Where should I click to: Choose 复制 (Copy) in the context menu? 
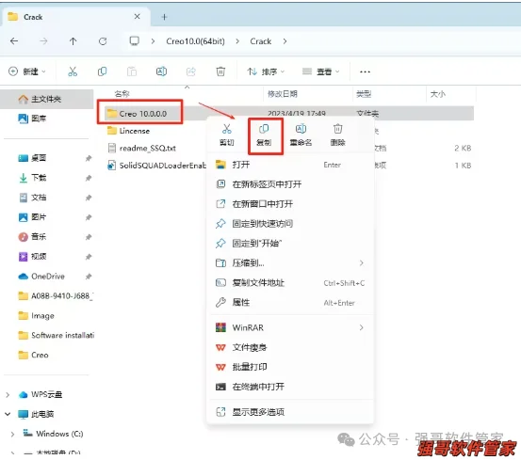(x=264, y=135)
